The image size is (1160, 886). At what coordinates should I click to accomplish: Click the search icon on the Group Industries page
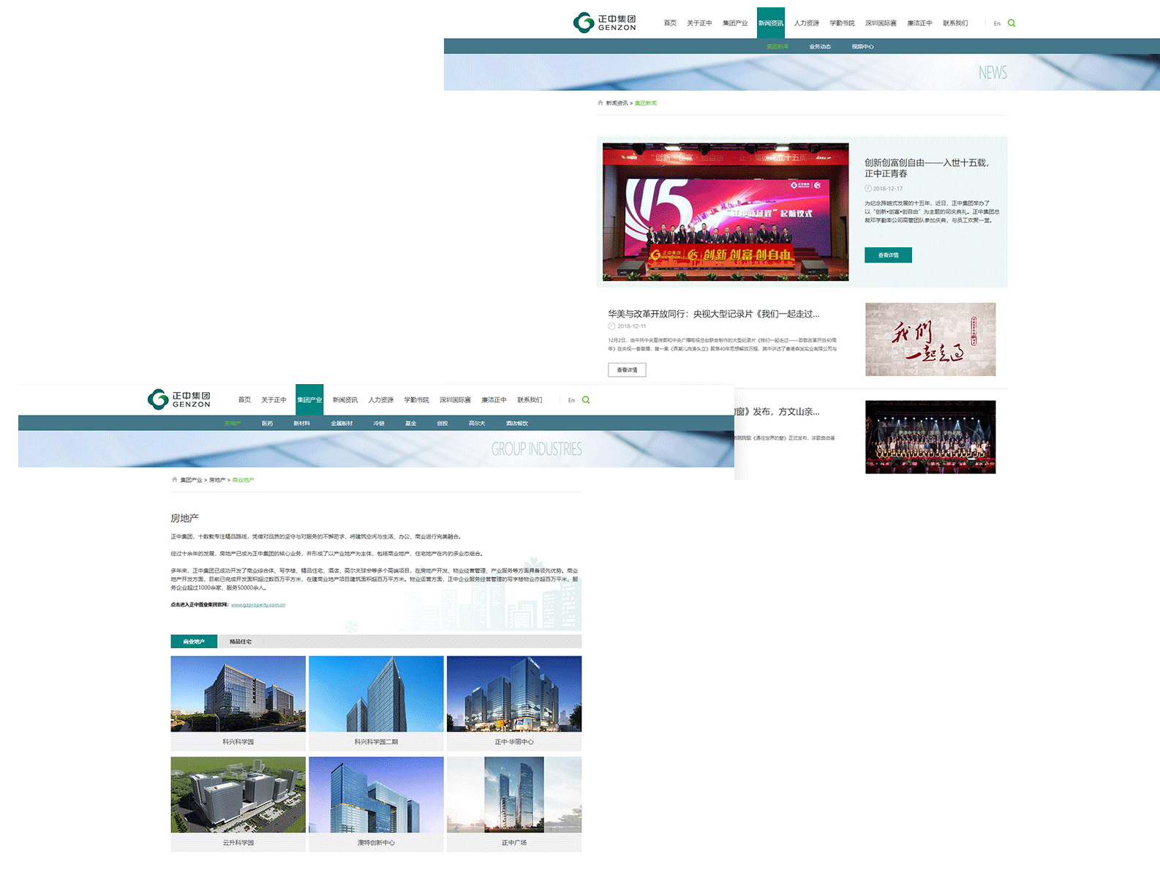tap(586, 400)
